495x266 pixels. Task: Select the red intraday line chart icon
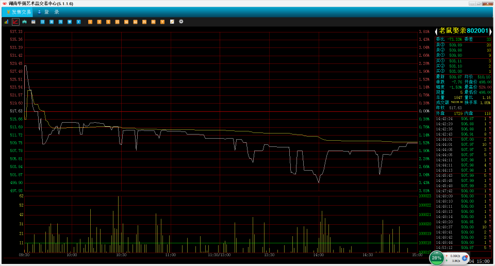pos(15,22)
